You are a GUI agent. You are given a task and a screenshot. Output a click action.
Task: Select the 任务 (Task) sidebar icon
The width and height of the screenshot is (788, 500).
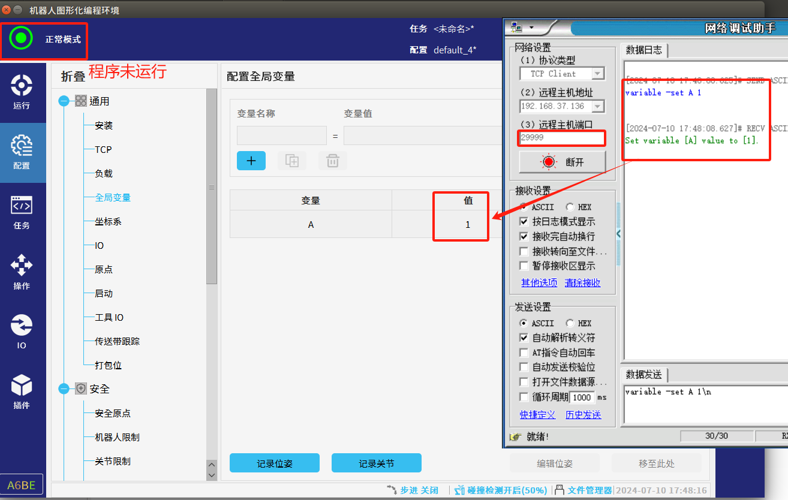click(x=22, y=212)
